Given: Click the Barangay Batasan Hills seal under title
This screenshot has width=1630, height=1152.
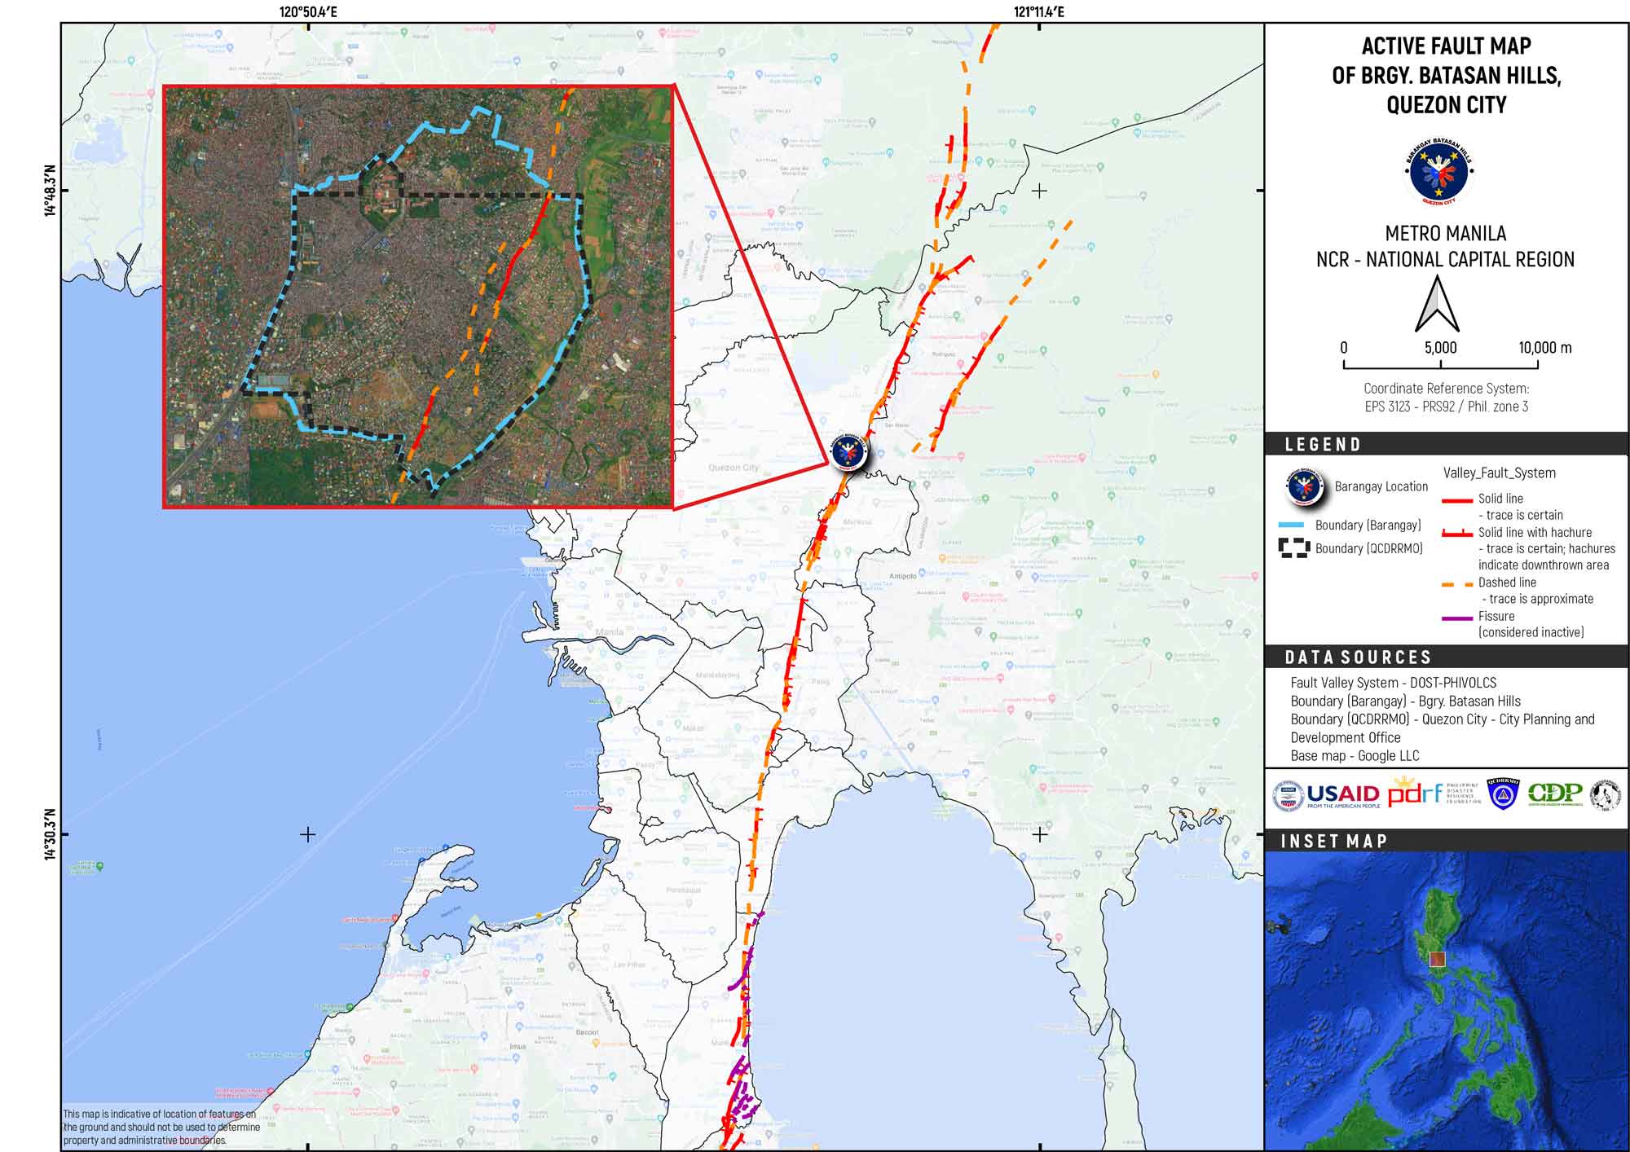Looking at the screenshot, I should point(1440,172).
